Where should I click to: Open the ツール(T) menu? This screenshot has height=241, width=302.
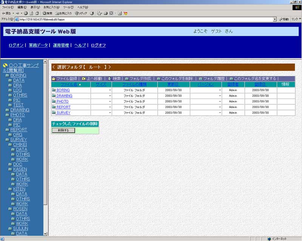[68, 7]
